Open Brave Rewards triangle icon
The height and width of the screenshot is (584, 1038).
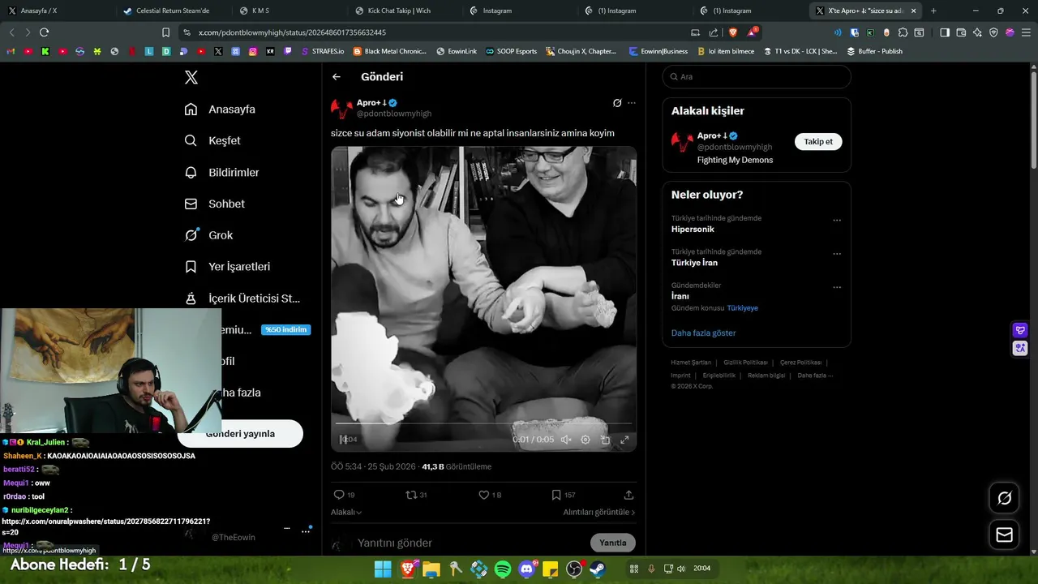pos(752,32)
